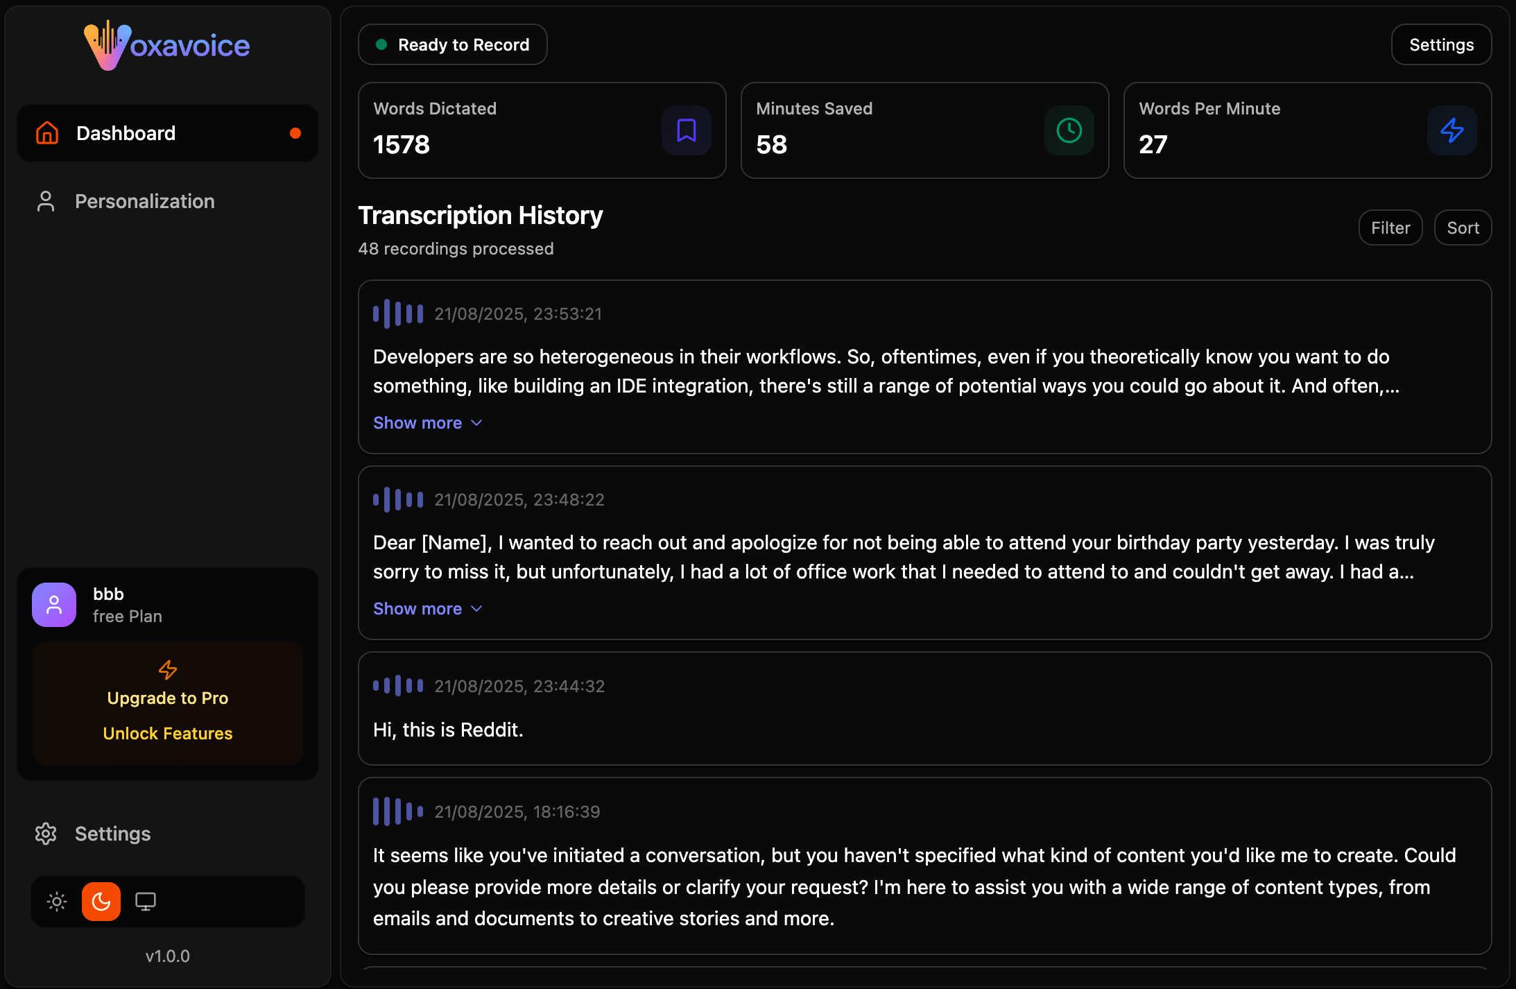
Task: Select the Dashboard home icon
Action: click(x=46, y=132)
